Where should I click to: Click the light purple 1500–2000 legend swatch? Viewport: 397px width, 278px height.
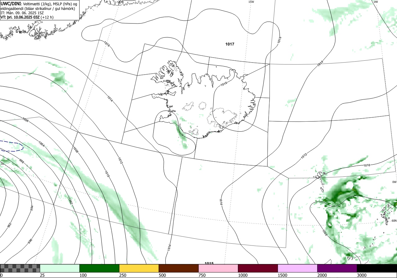[x=298, y=268]
